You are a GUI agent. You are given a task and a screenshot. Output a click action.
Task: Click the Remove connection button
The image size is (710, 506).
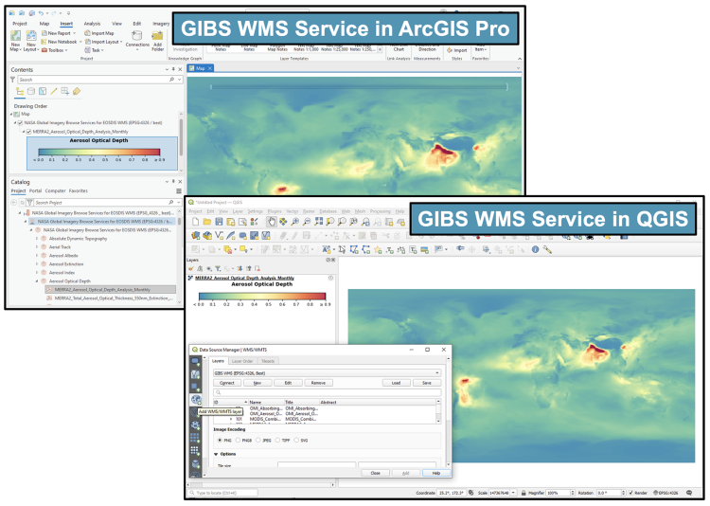point(318,383)
